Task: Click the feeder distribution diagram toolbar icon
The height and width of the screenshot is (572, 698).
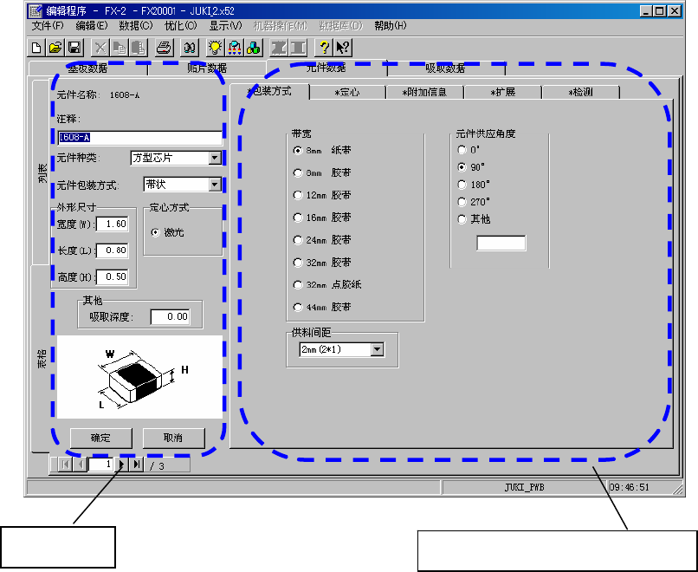Action: coord(235,48)
